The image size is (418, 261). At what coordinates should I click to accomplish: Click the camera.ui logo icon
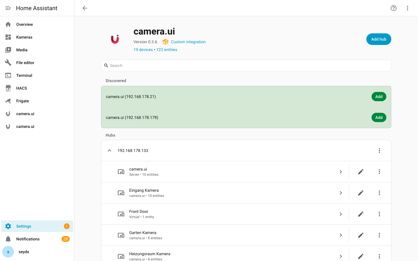115,39
